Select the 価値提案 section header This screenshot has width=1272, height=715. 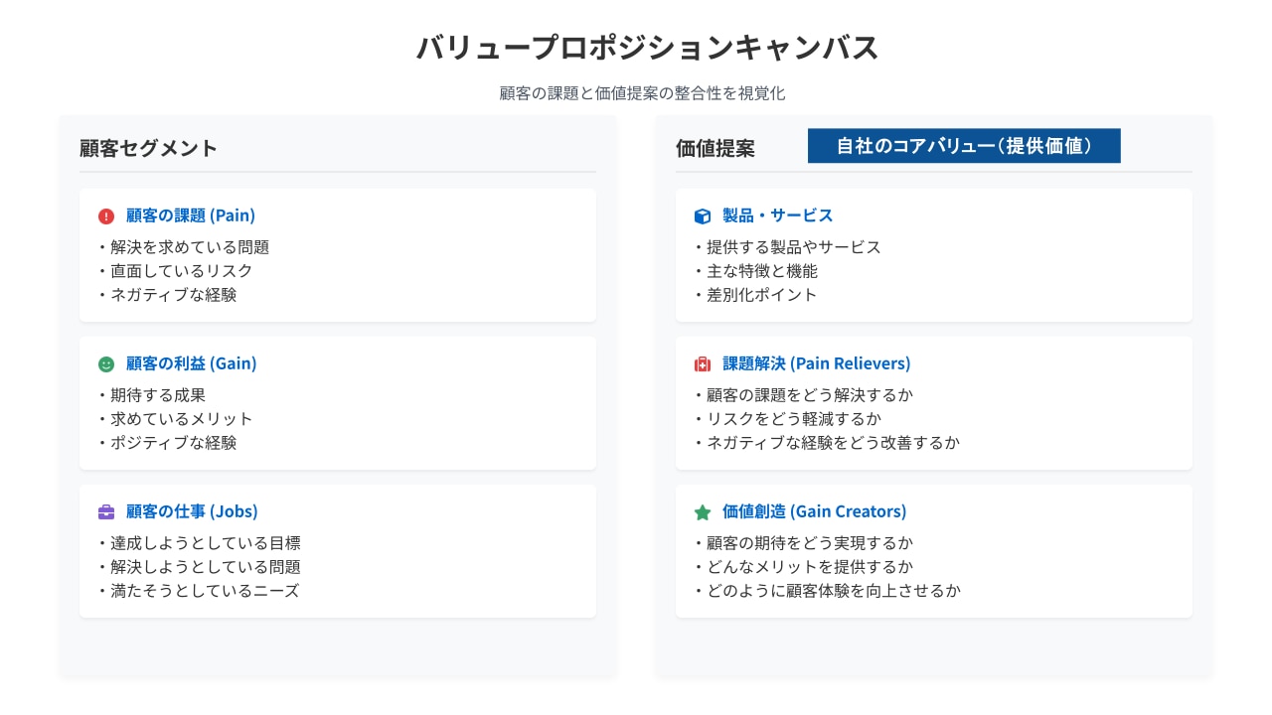pos(715,148)
